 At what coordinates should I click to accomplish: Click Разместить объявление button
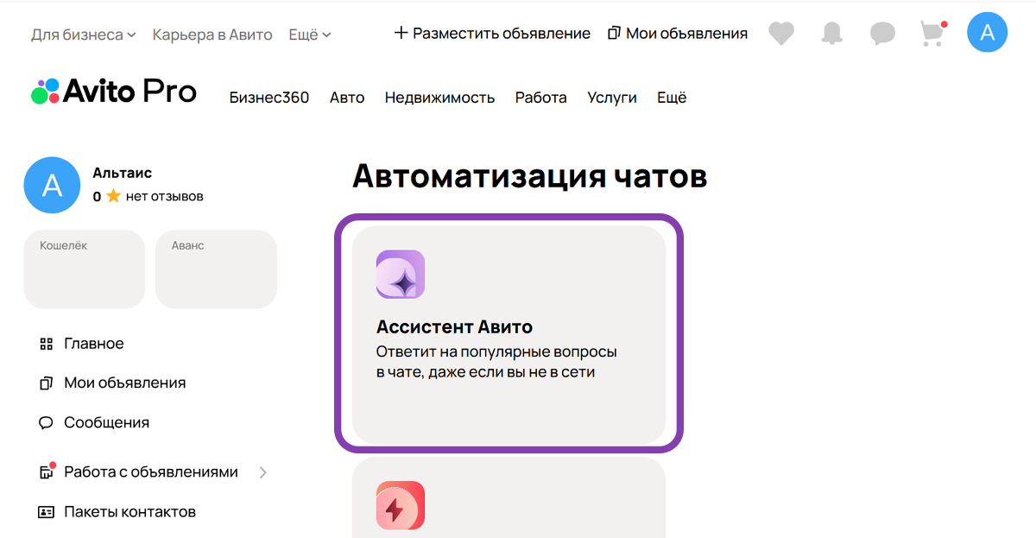coord(492,33)
